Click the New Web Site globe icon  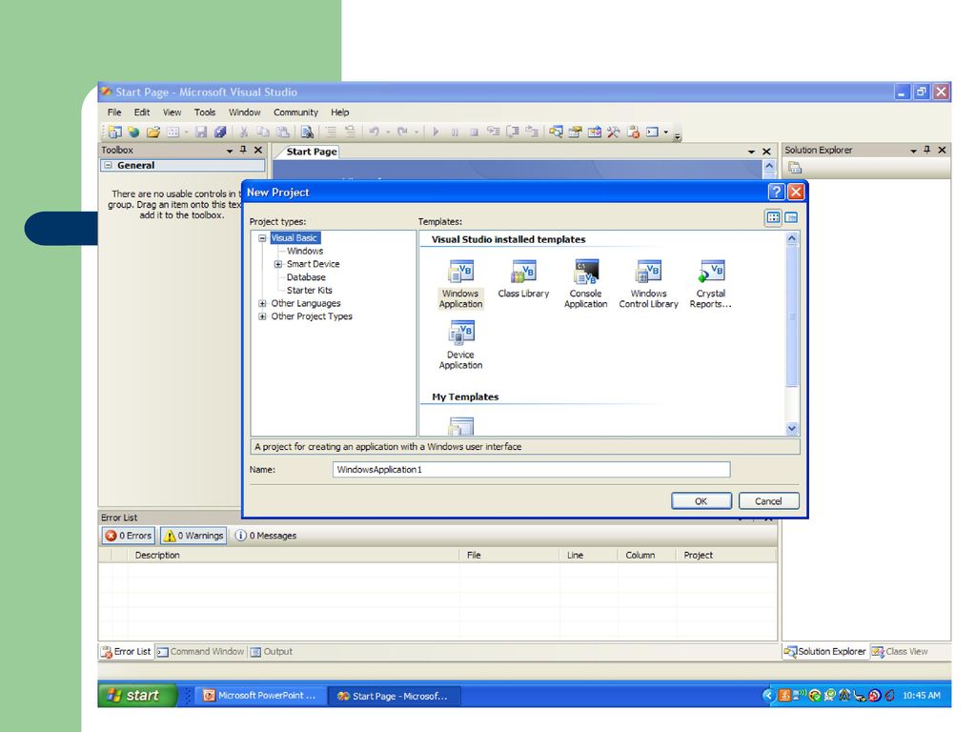pyautogui.click(x=133, y=132)
